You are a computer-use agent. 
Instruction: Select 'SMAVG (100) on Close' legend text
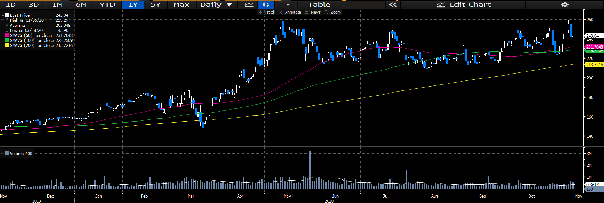click(32, 40)
